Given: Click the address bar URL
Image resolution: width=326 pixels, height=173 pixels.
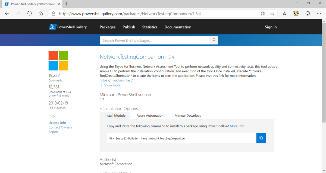Looking at the screenshot, I should [130, 14].
